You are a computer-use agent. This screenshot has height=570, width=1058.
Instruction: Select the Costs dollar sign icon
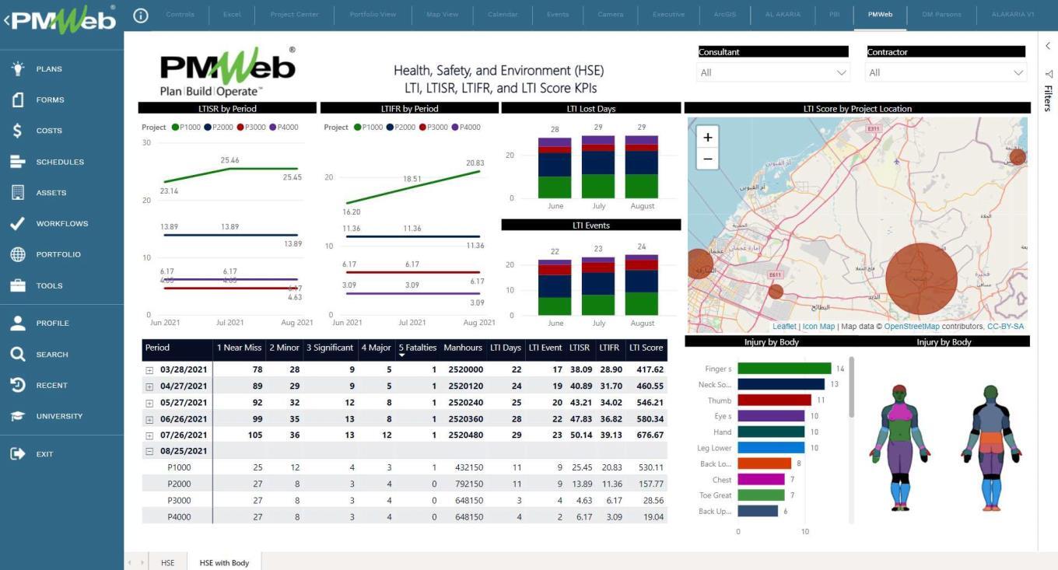point(18,131)
